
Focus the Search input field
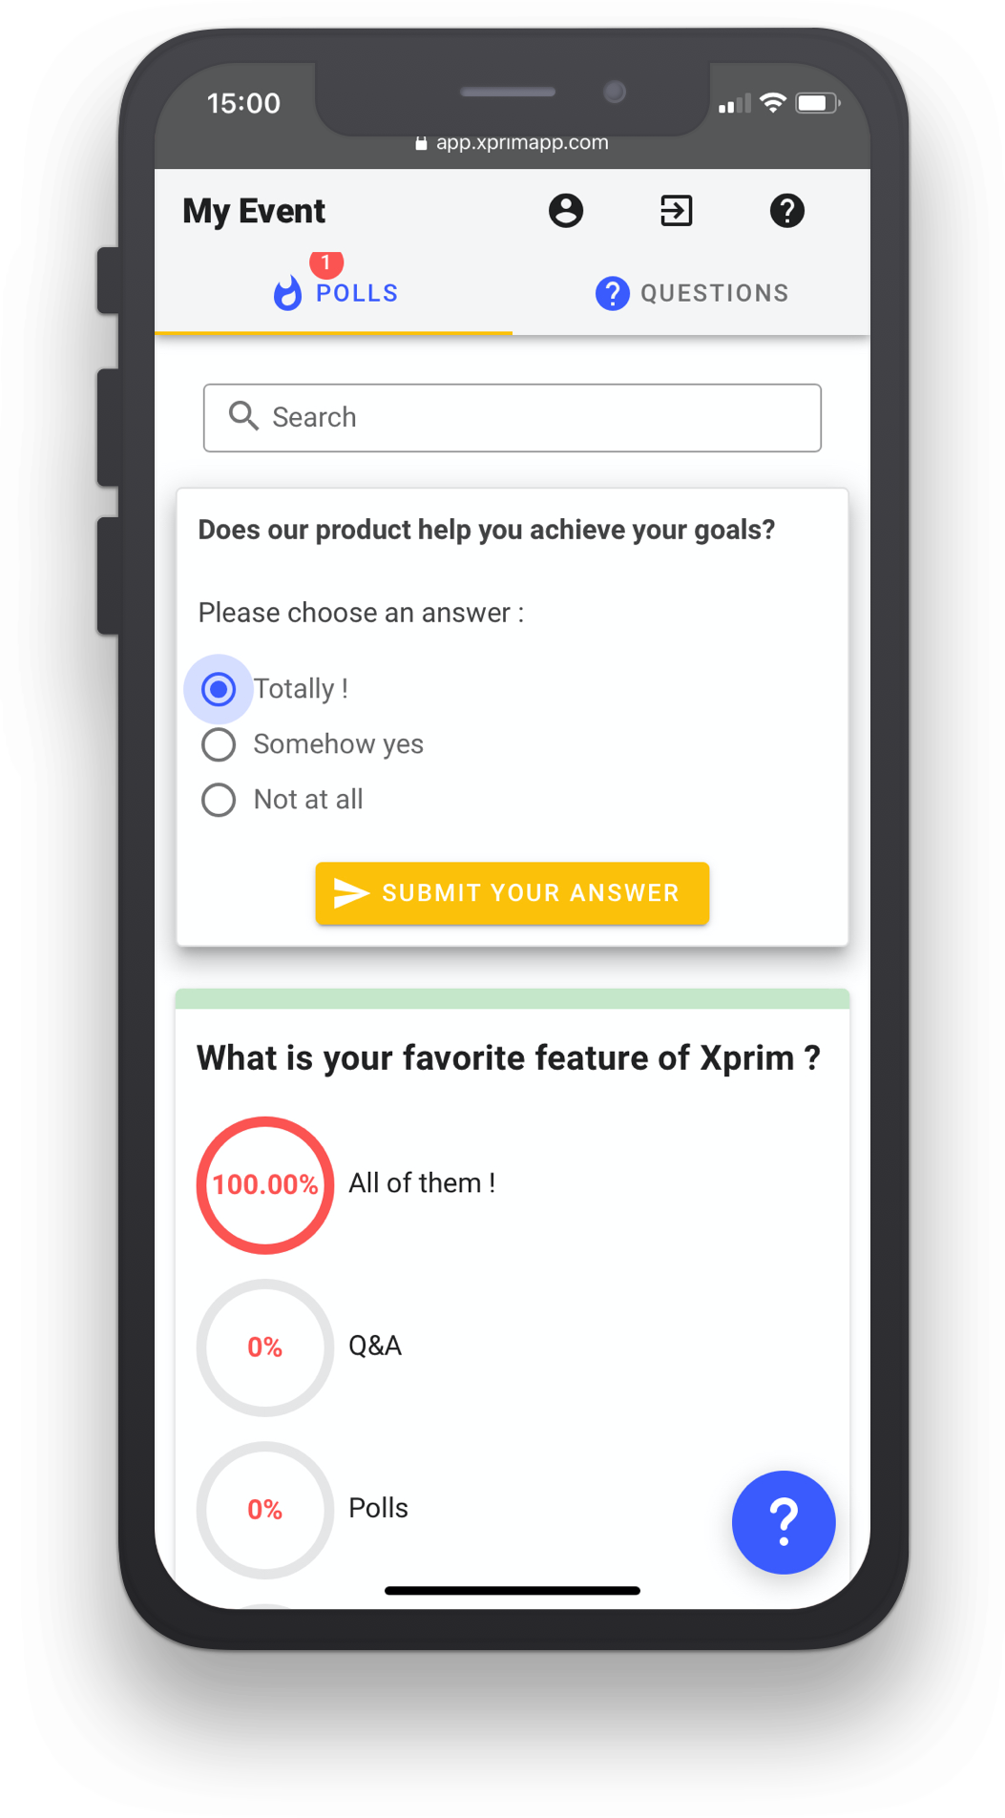tap(534, 418)
